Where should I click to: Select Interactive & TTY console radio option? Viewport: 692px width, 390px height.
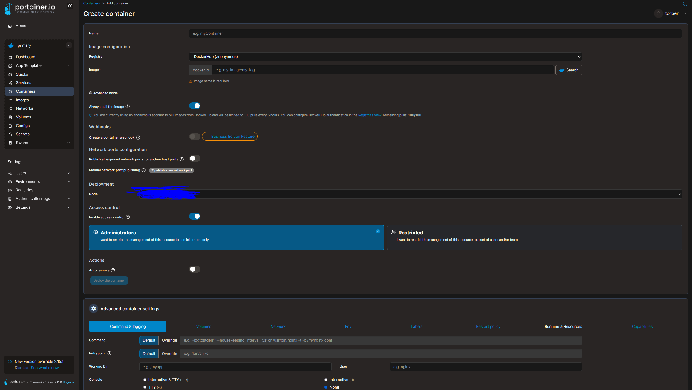pos(145,380)
